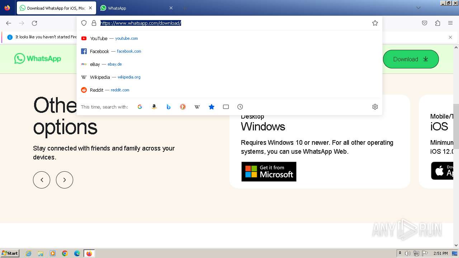Dismiss the Firefox notification bar
Image resolution: width=459 pixels, height=258 pixels.
(450, 37)
